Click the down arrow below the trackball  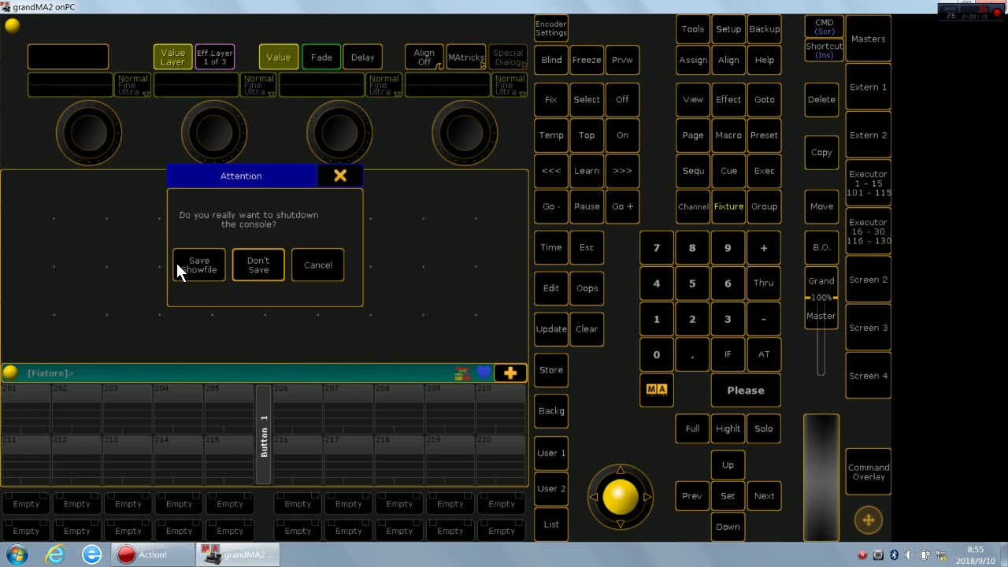click(621, 524)
